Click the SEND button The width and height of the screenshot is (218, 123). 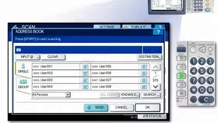pyautogui.click(x=96, y=108)
